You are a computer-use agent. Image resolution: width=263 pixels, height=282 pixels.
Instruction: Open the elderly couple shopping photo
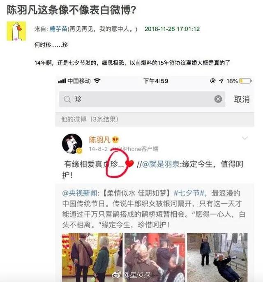click(x=92, y=257)
